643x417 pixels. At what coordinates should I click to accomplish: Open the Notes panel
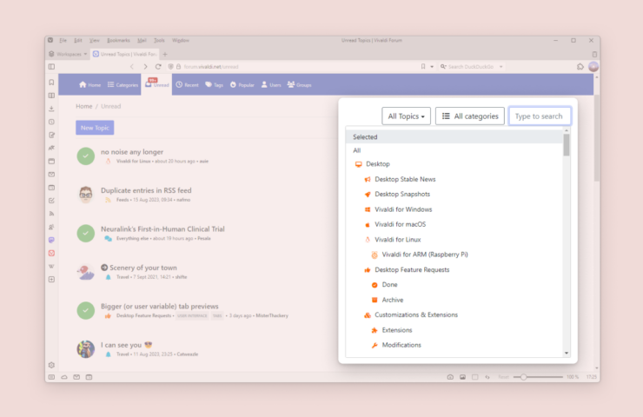click(51, 135)
